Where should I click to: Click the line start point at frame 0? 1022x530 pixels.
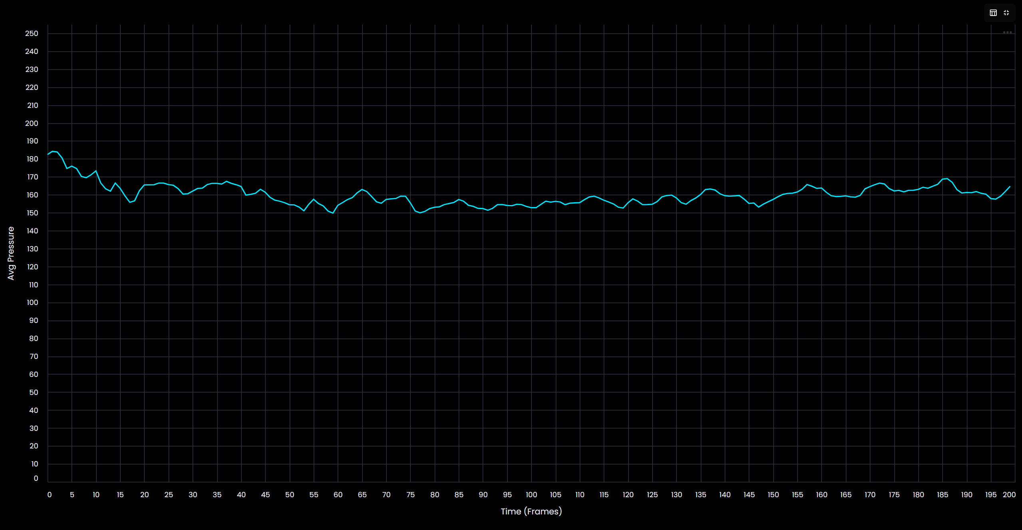tap(48, 154)
